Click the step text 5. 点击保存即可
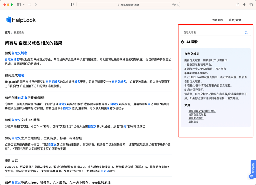This screenshot has height=185, width=256. click(194, 90)
